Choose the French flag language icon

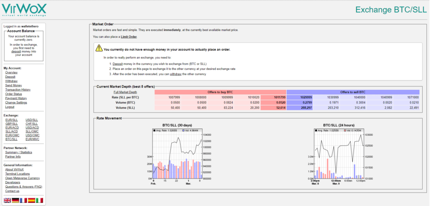point(23,200)
